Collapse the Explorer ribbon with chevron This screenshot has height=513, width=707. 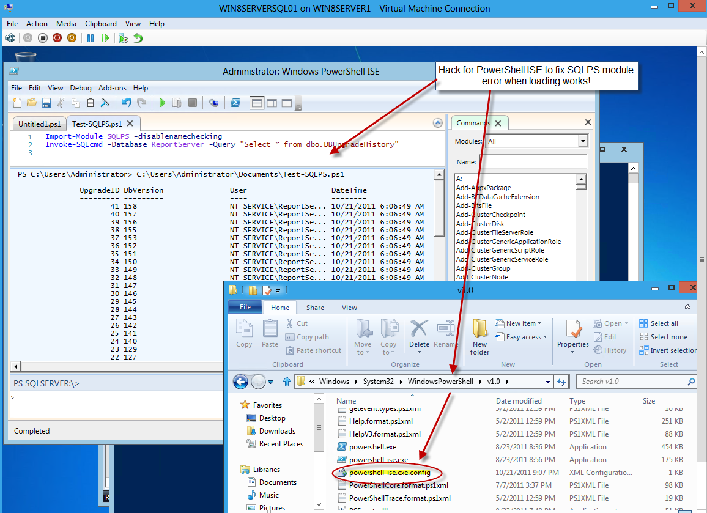pos(687,307)
